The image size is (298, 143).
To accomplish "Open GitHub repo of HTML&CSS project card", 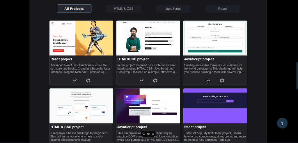I will [x=155, y=81].
